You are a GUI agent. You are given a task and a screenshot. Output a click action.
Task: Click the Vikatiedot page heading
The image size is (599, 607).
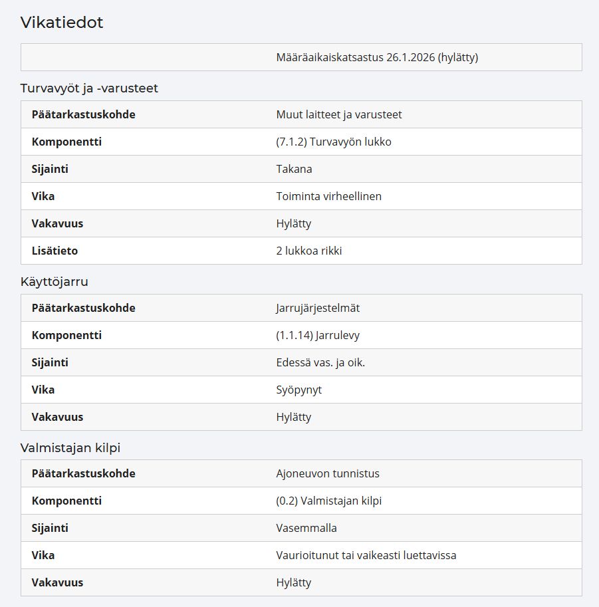(62, 23)
